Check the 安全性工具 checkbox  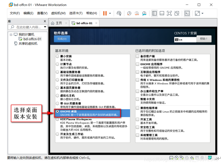point(138,127)
